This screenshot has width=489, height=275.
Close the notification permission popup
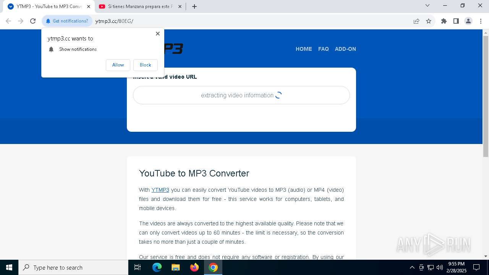click(158, 34)
